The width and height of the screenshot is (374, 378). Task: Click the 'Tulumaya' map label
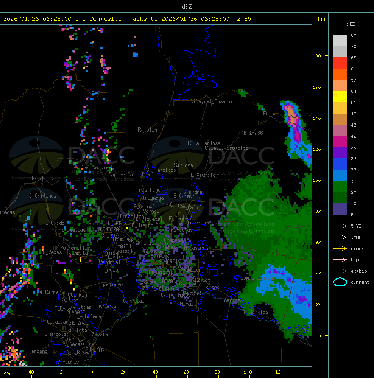tap(153, 198)
